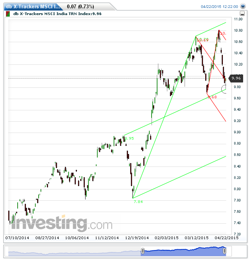Click the 08/27/2014 date axis label
251x261 pixels.
(47, 238)
